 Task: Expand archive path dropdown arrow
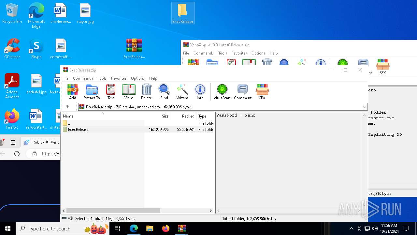[365, 107]
